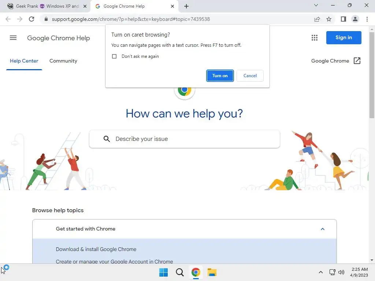Screen dimensions: 375x281
Task: Open the taskbar clock and date
Action: [359, 272]
